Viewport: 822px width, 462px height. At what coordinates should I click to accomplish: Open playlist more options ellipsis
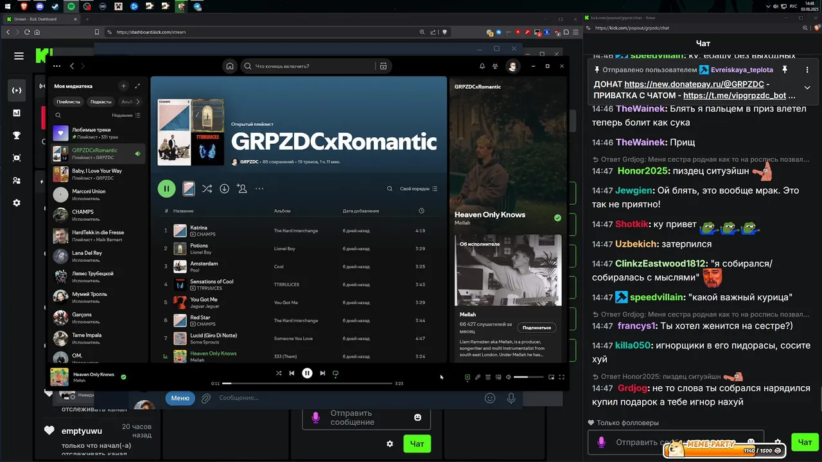[x=259, y=189]
